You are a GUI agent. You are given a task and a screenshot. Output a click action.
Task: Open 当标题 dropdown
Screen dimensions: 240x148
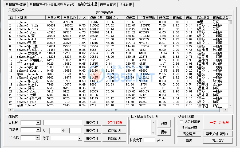(x=38, y=123)
